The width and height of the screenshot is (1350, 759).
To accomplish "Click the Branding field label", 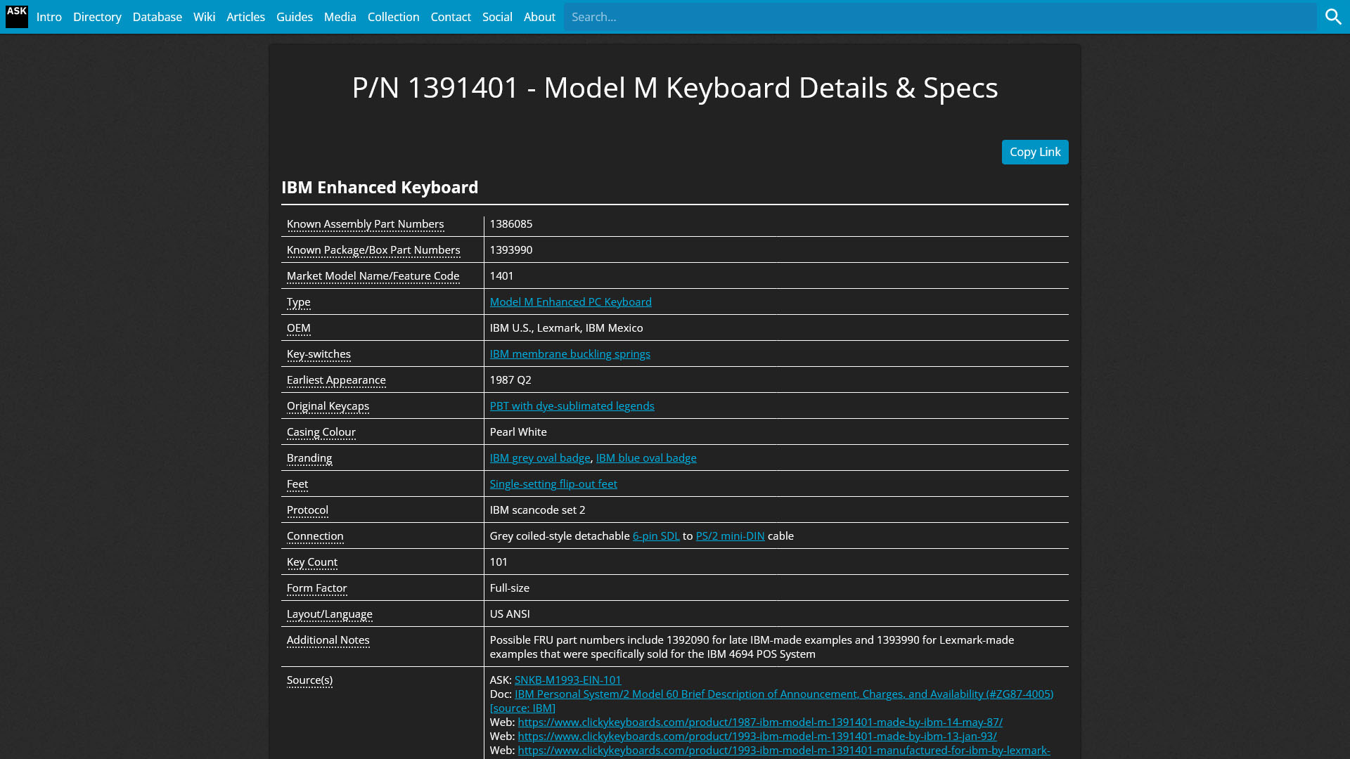I will point(309,458).
